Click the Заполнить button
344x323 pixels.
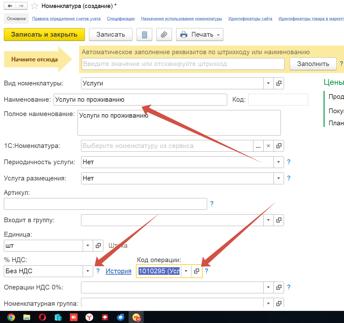pyautogui.click(x=313, y=64)
